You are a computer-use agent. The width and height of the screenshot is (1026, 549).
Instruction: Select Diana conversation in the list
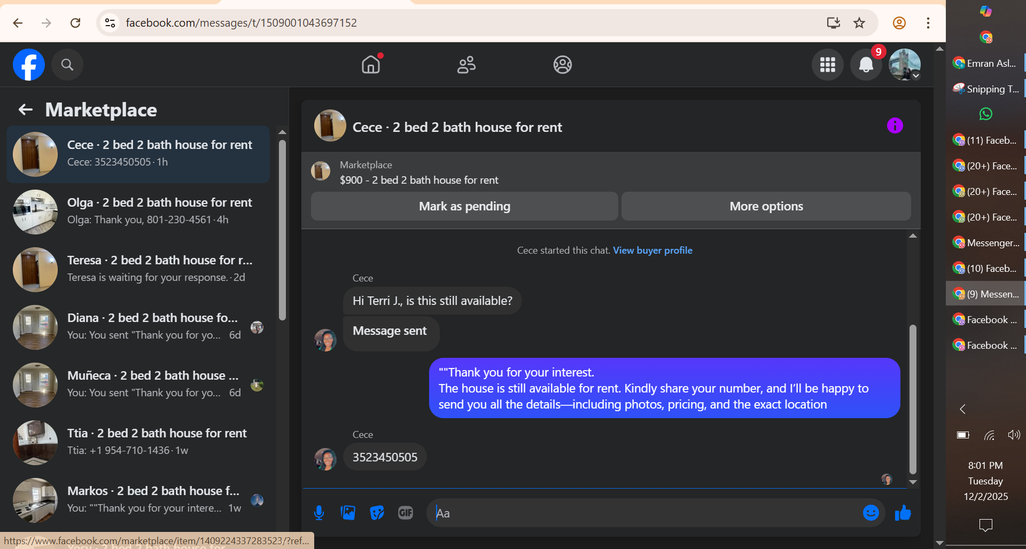[138, 327]
